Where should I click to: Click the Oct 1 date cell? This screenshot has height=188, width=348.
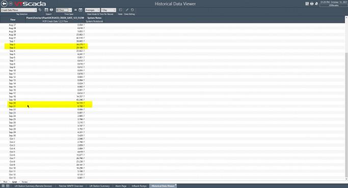(x=12, y=139)
